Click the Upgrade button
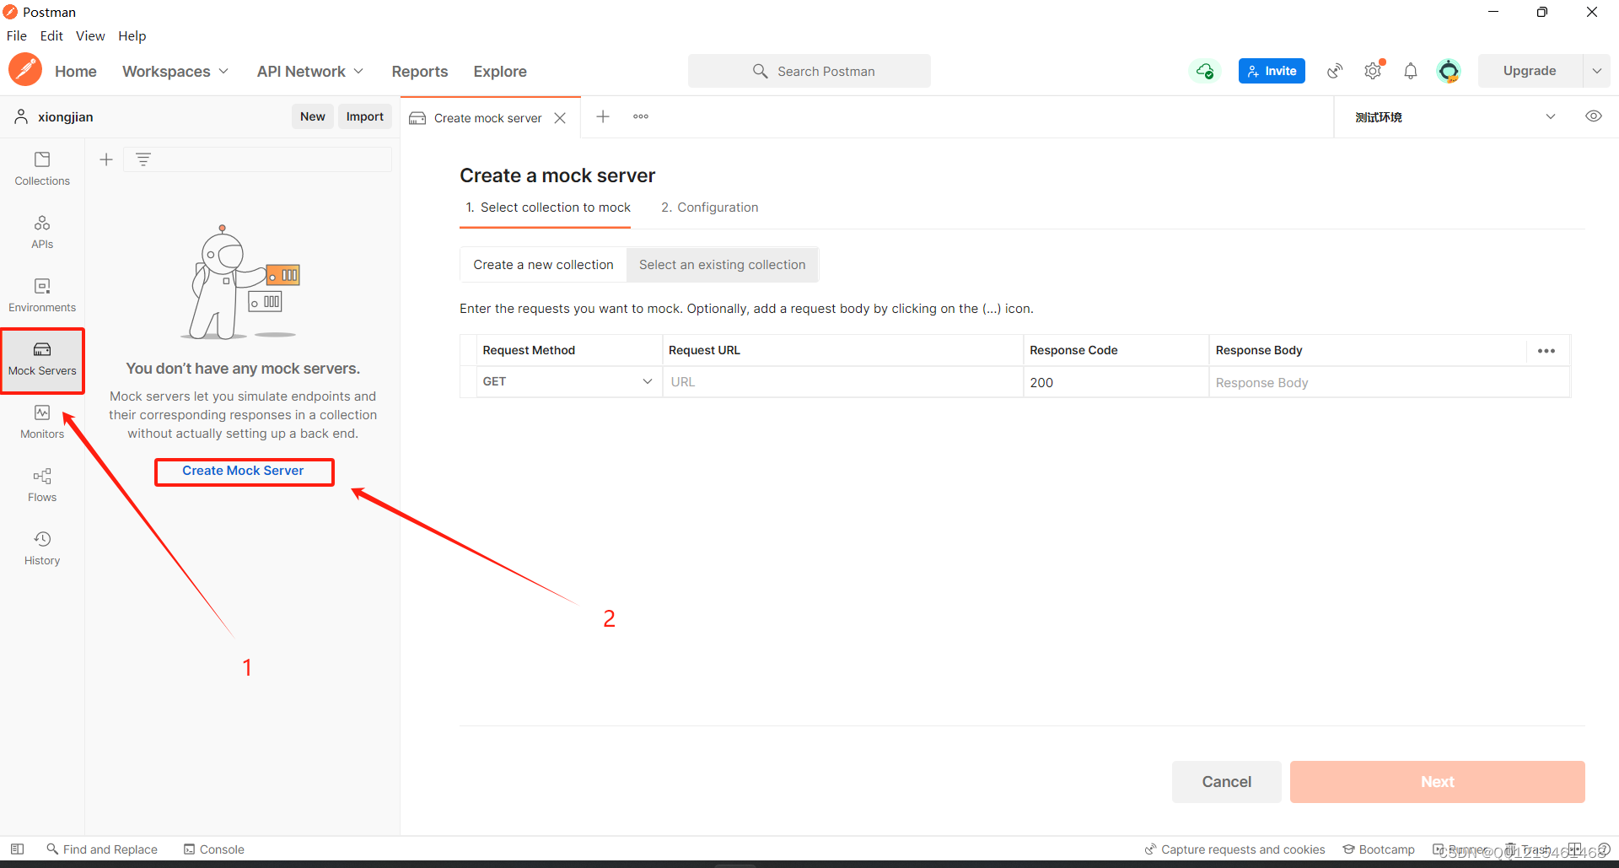1619x868 pixels. click(x=1530, y=71)
